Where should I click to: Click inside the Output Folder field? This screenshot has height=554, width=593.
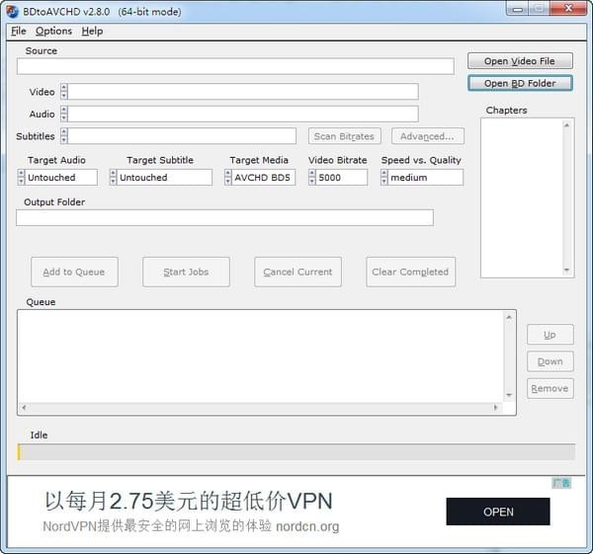pos(224,217)
